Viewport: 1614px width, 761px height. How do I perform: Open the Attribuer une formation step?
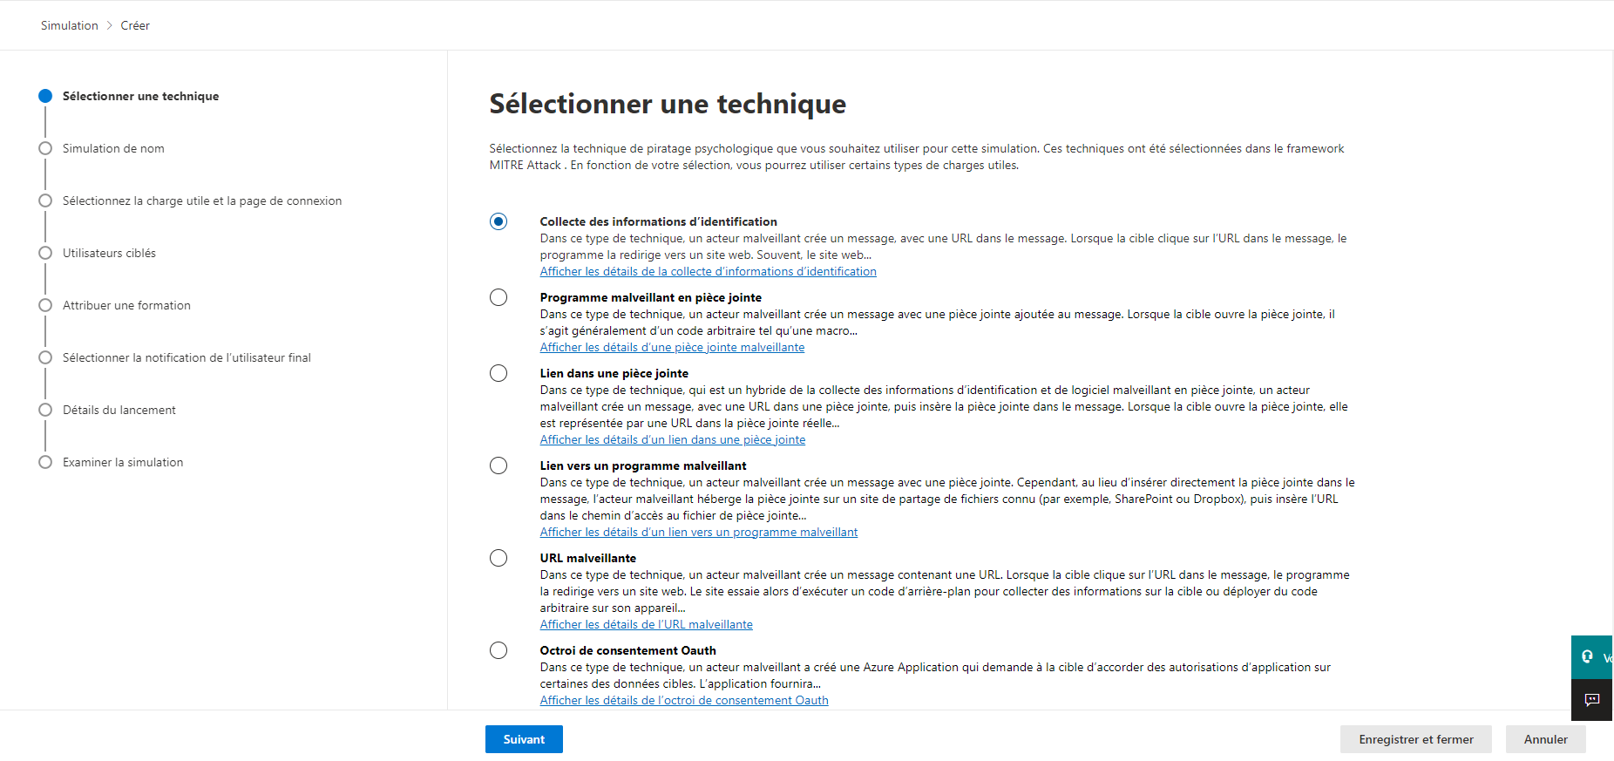click(126, 305)
